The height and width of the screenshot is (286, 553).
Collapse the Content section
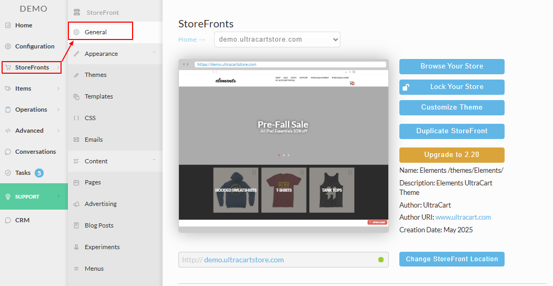154,160
